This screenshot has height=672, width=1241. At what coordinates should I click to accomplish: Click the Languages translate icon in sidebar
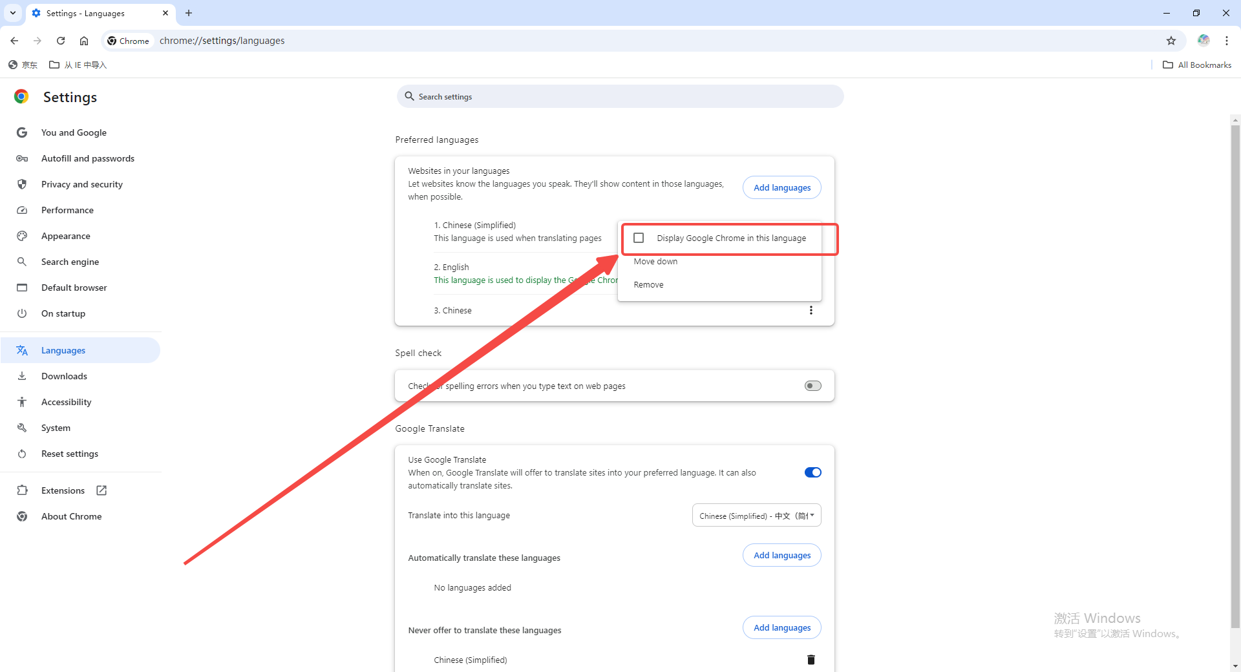(x=22, y=350)
